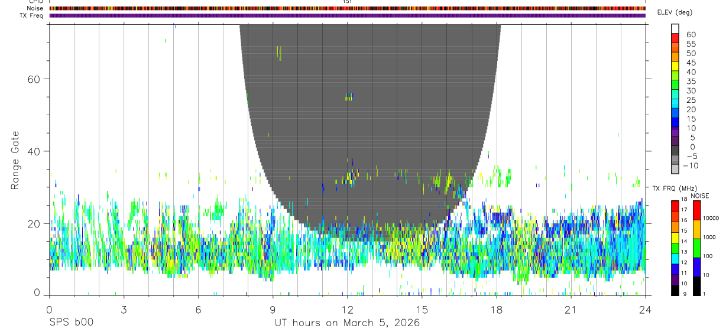This screenshot has height=335, width=726.
Task: Click the '17' label on TX FRQ scale
Action: (684, 210)
